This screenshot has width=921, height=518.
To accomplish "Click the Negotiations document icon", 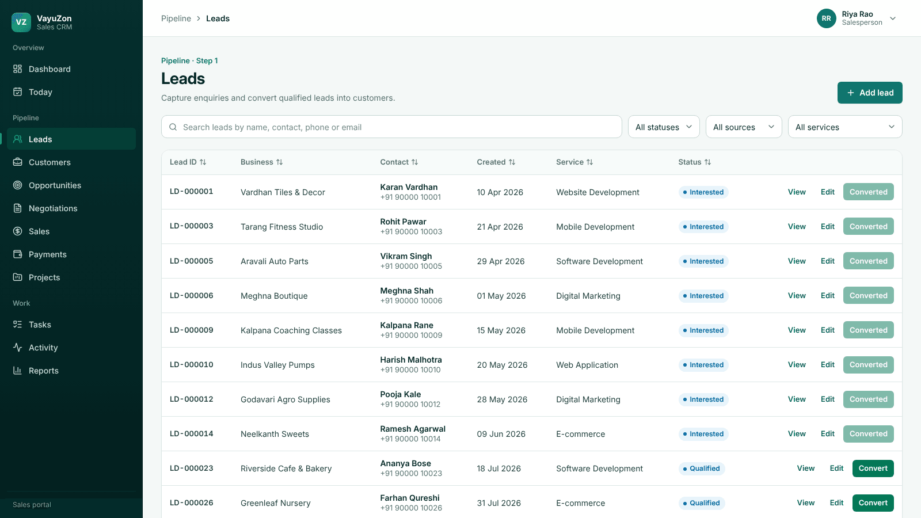I will click(18, 208).
